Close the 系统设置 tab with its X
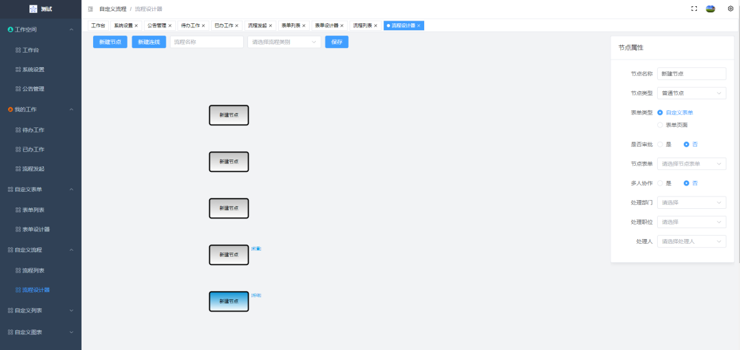The height and width of the screenshot is (350, 740). (136, 25)
